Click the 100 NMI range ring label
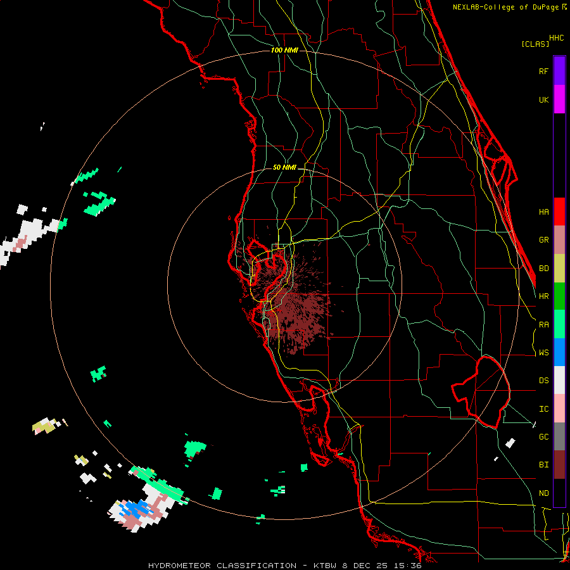This screenshot has height=570, width=570. 284,50
